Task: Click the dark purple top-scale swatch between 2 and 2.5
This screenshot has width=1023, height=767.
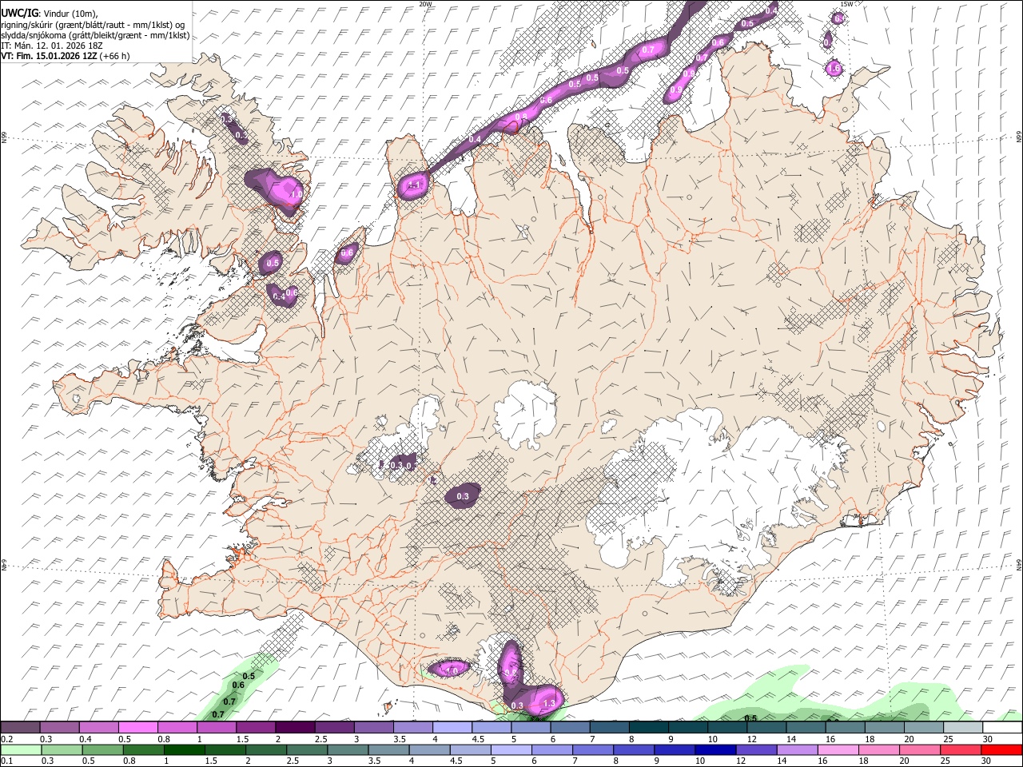Action: (294, 728)
